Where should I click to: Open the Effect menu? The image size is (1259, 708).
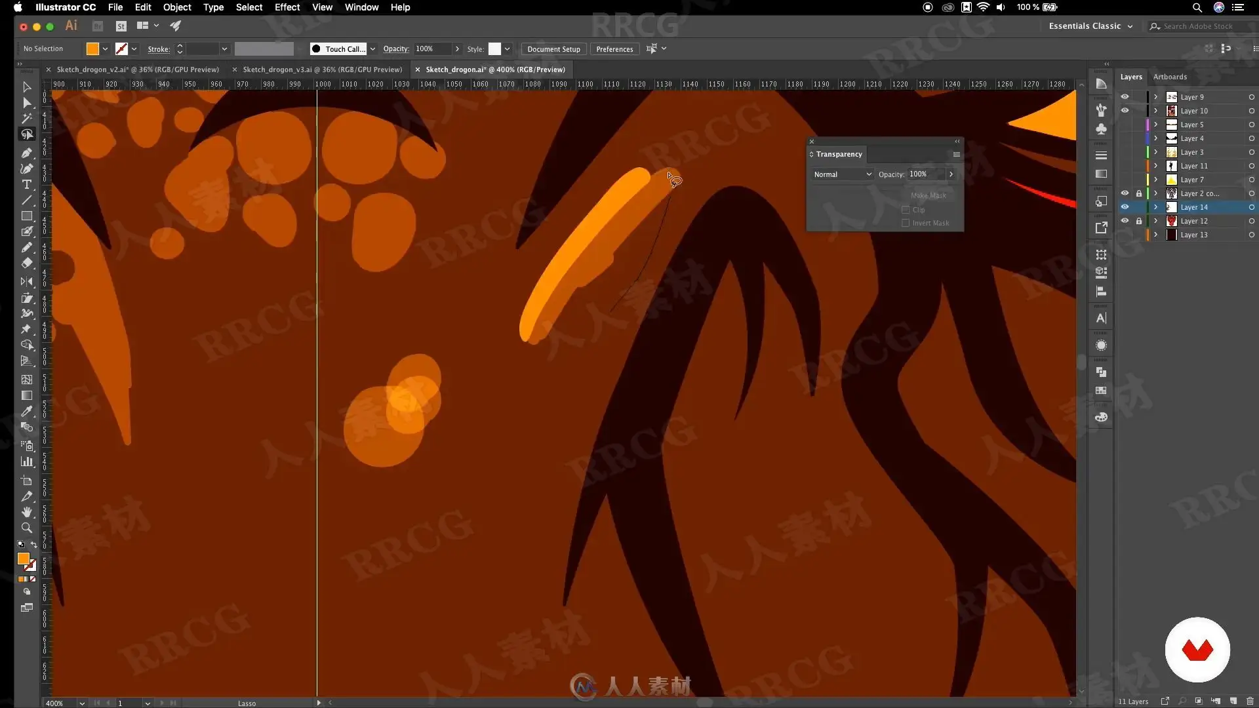coord(287,7)
